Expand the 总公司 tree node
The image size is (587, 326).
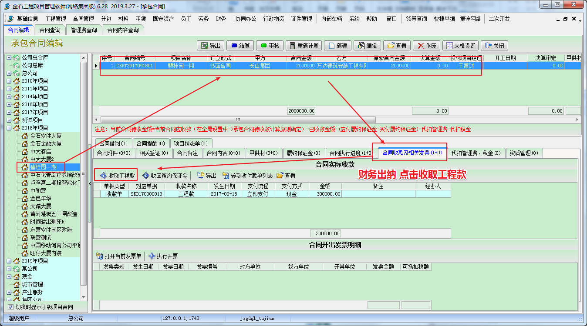coord(9,73)
